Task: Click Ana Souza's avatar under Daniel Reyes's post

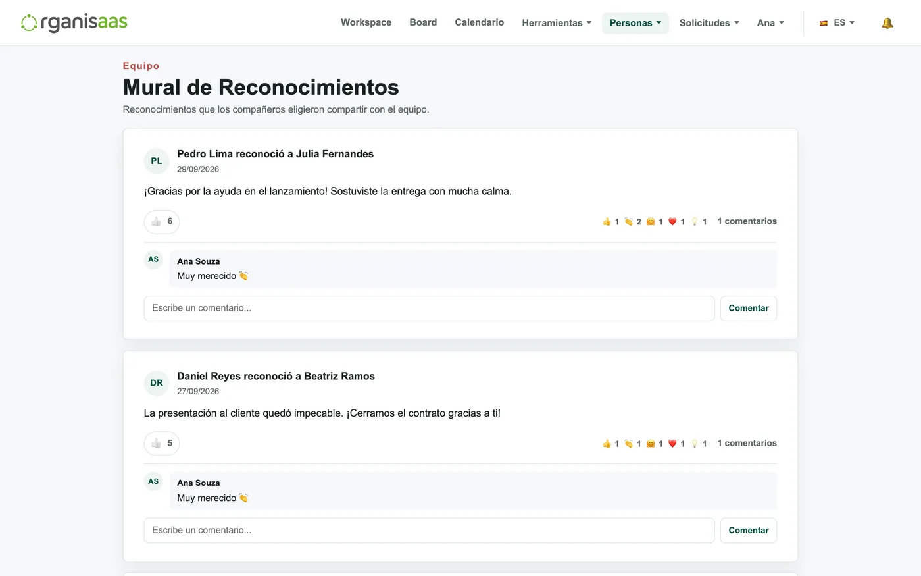Action: [x=153, y=481]
